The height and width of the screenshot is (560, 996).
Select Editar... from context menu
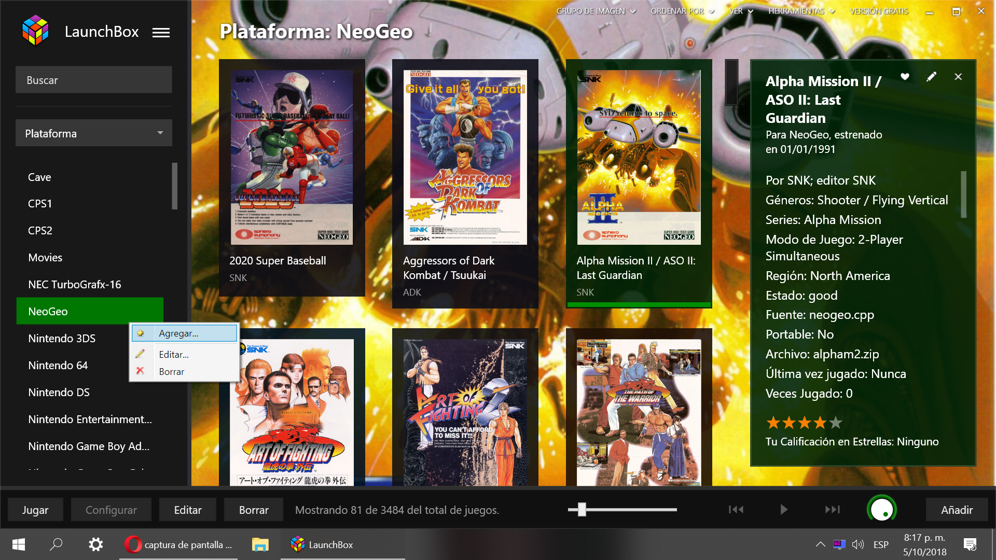185,354
